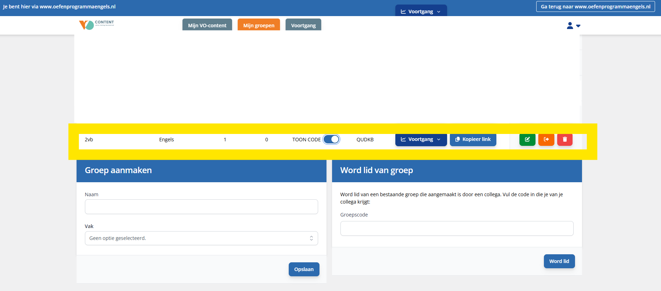This screenshot has height=291, width=661.
Task: Click Ga terug naar www.oefenprogrammaengels.nl
Action: point(595,7)
